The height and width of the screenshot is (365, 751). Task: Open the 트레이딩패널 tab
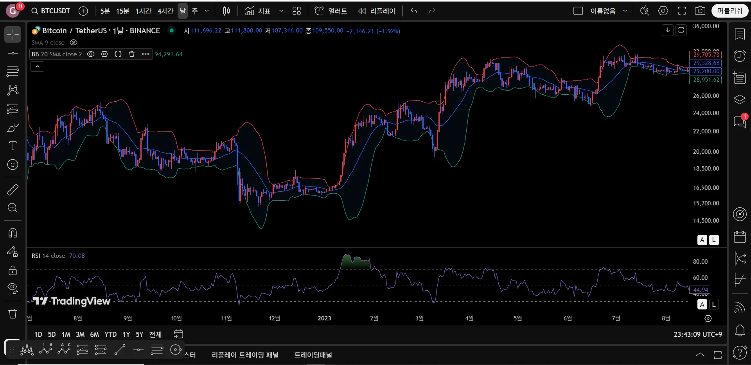click(313, 355)
